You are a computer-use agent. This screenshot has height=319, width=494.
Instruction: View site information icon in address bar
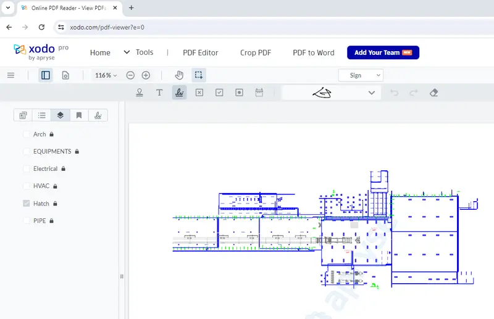coord(61,27)
